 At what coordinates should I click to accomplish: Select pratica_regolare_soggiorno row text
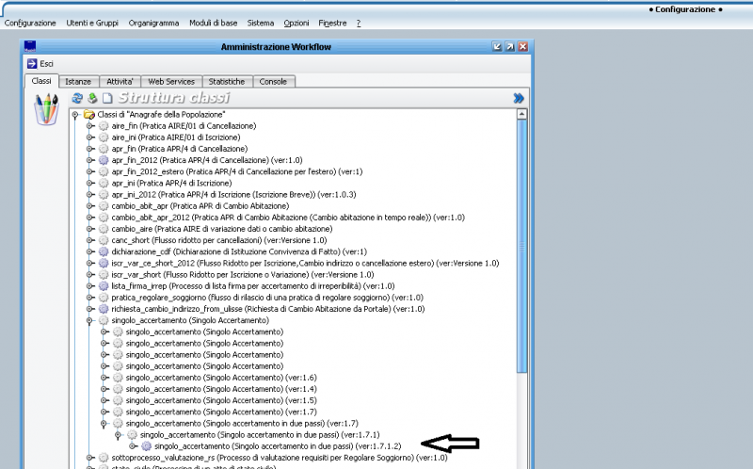[267, 298]
